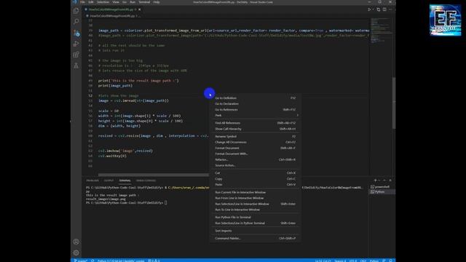Choose Sort Imports
Image resolution: width=466 pixels, height=262 pixels.
pyautogui.click(x=256, y=231)
